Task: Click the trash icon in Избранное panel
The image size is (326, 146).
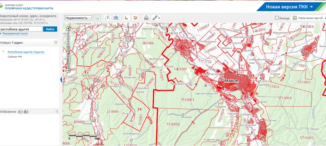Action: (x=57, y=112)
